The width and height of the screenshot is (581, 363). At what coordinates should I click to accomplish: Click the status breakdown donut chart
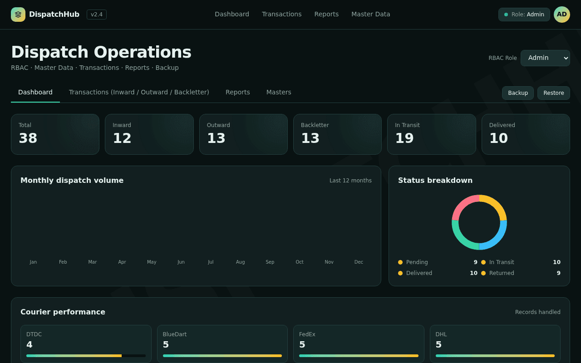[479, 222]
